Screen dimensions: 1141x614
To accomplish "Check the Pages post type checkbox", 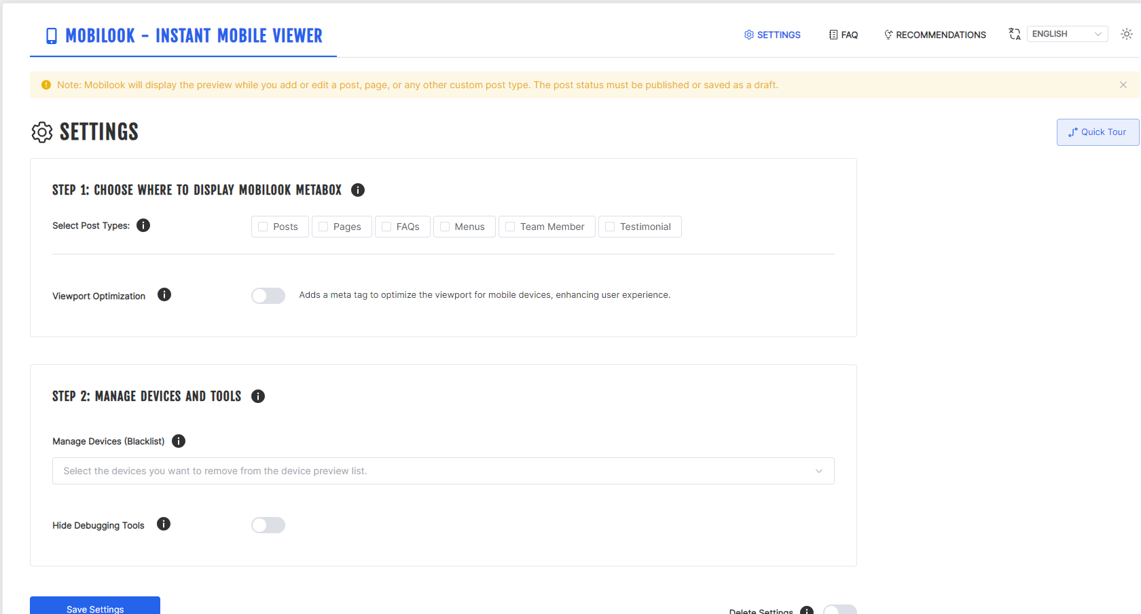I will pyautogui.click(x=323, y=227).
